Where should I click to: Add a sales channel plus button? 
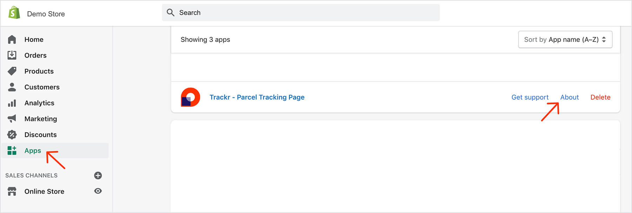[98, 175]
